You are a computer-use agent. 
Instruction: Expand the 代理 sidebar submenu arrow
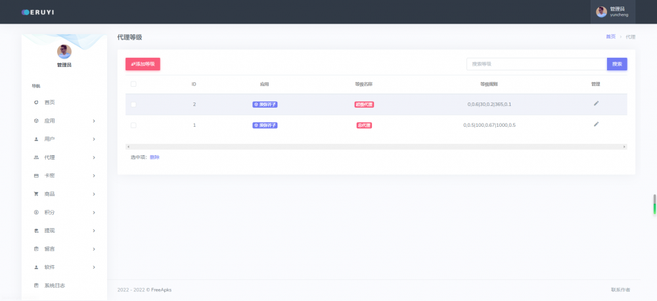[x=94, y=158]
